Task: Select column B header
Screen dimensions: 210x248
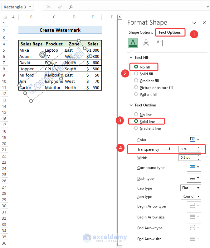Action: 31,17
